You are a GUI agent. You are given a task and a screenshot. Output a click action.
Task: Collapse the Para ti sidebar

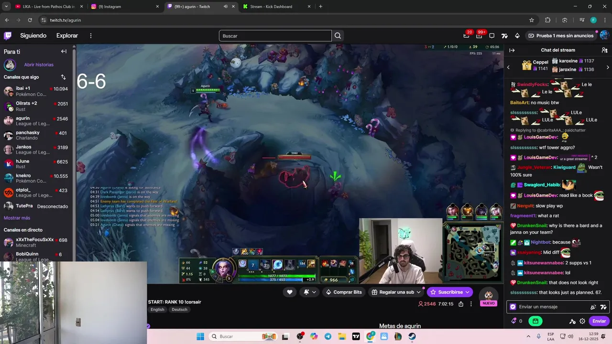coord(64,52)
